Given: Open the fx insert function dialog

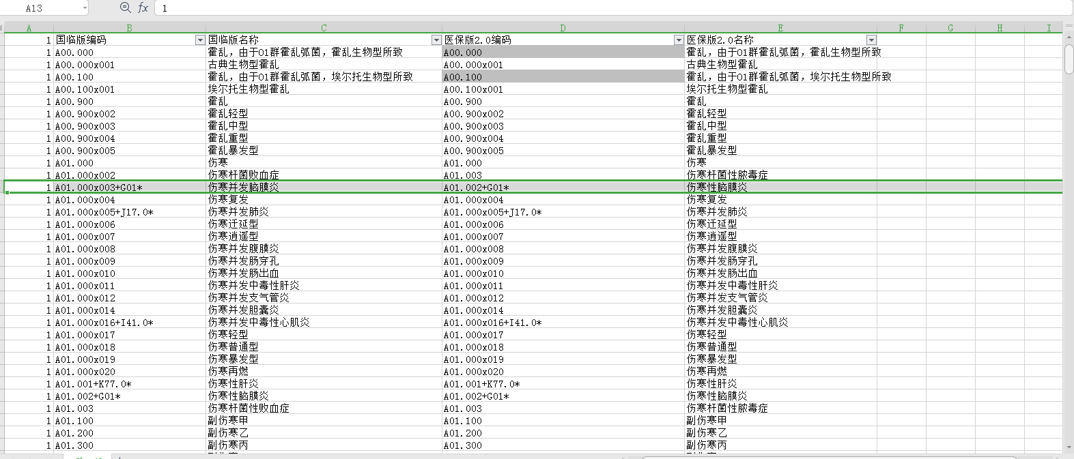Looking at the screenshot, I should 143,8.
